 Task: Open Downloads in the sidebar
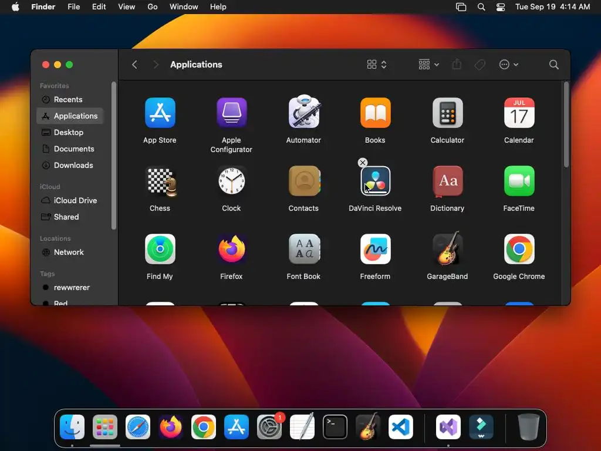[70, 165]
